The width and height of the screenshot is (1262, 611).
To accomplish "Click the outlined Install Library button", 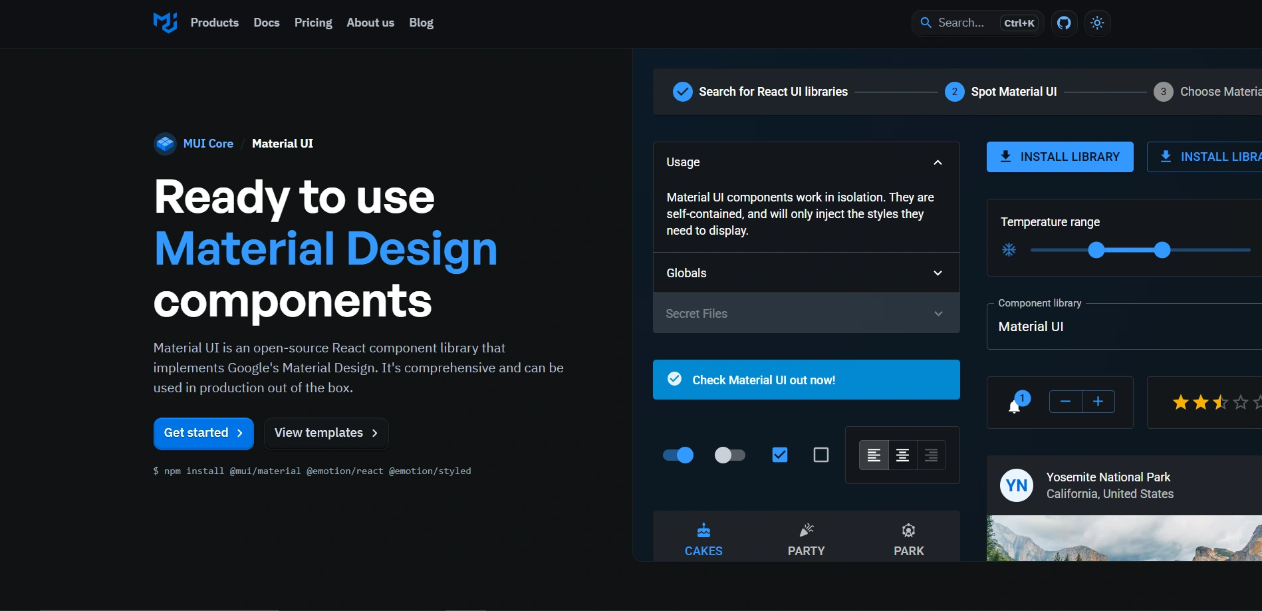I will tap(1205, 157).
